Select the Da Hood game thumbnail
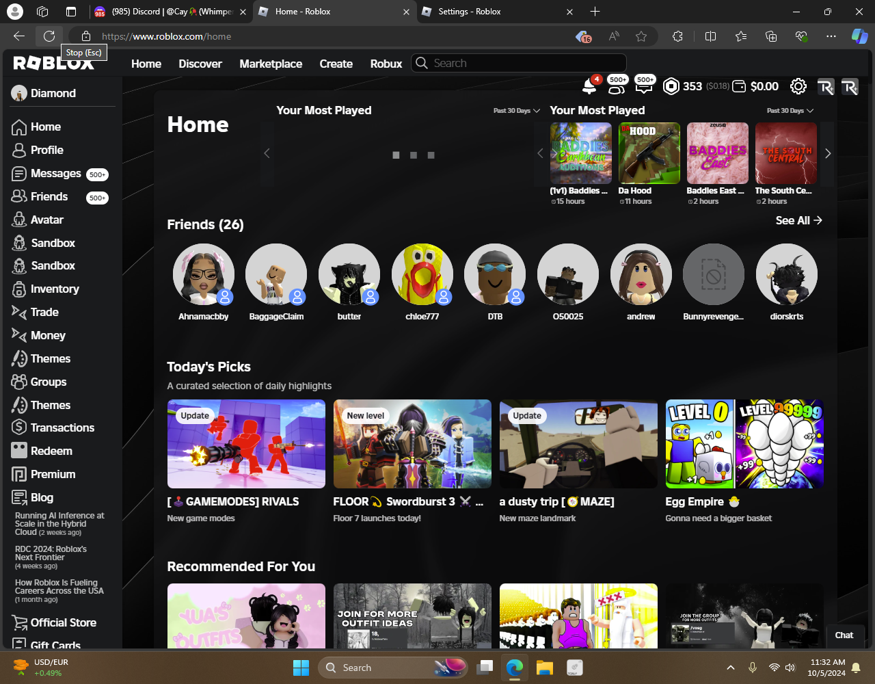Image resolution: width=875 pixels, height=684 pixels. tap(649, 153)
